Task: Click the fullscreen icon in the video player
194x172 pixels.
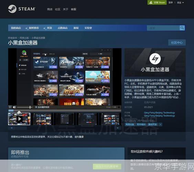Action: (119, 107)
